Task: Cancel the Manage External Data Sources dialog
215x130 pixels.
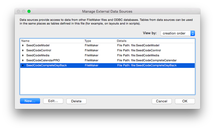Action: click(162, 101)
